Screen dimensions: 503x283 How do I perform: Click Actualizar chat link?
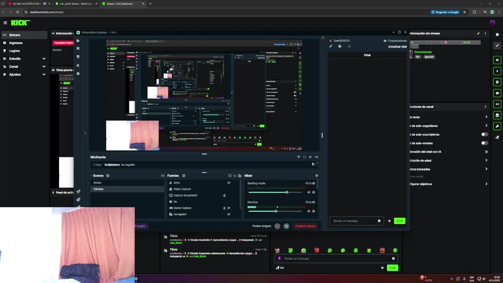point(397,46)
